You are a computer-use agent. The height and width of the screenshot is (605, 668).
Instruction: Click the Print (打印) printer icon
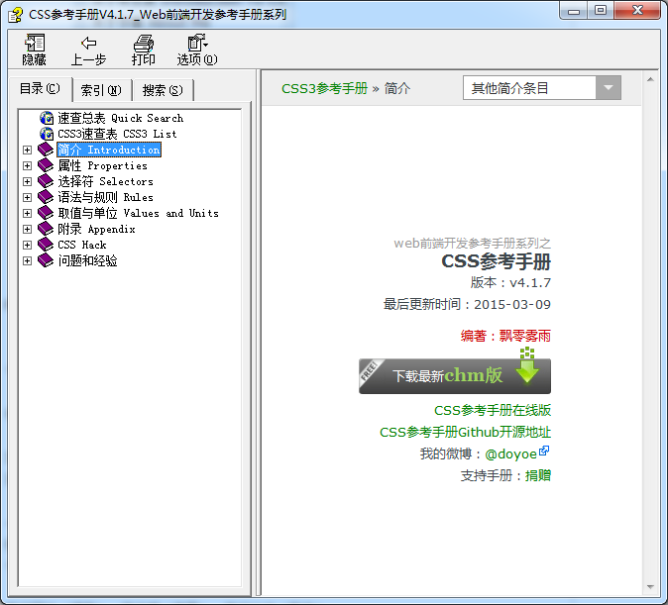tap(143, 43)
